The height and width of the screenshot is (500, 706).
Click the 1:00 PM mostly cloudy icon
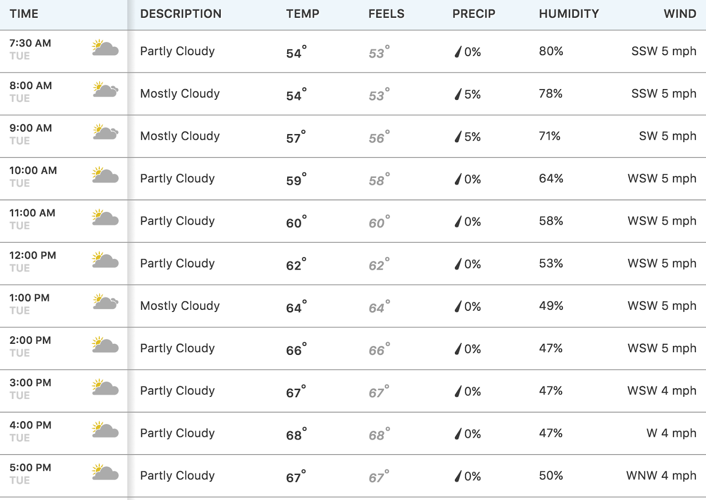coord(105,302)
